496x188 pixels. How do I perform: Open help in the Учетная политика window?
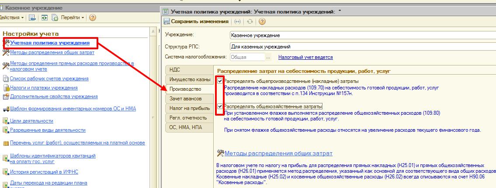click(262, 21)
